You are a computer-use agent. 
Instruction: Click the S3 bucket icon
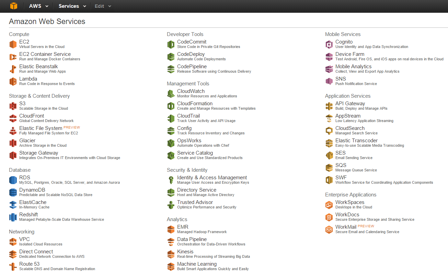coord(13,106)
